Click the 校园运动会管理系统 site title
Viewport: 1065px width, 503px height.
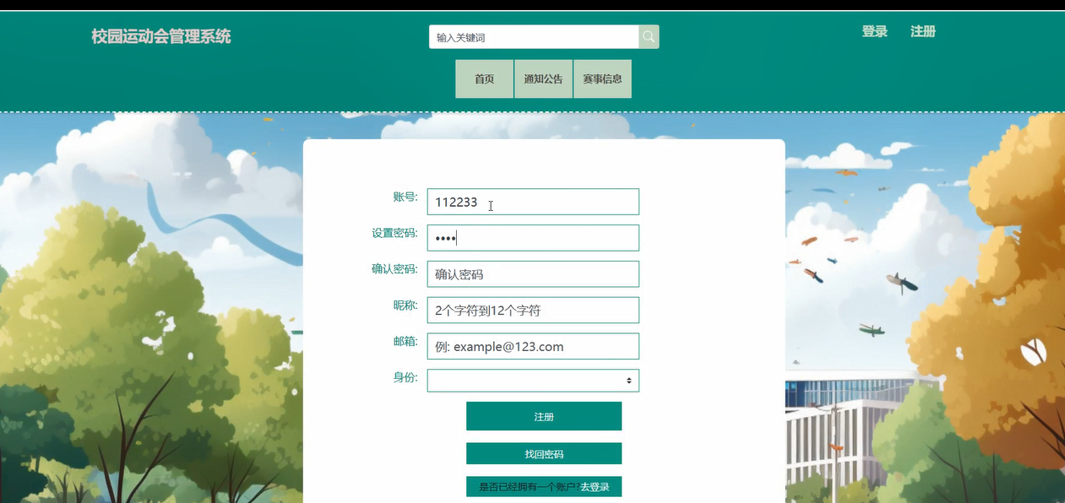(161, 36)
